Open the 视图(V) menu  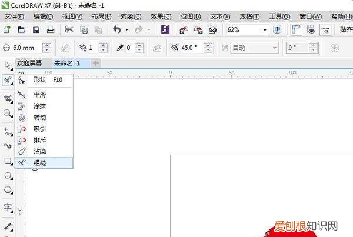tap(72, 16)
